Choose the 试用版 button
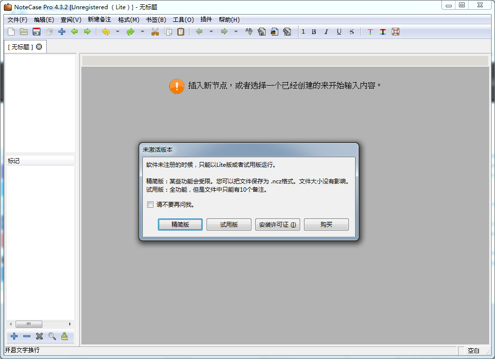The image size is (495, 359). pyautogui.click(x=229, y=224)
